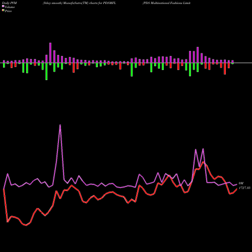This screenshot has width=252, height=252.
Task: Select the Volume legend label
Action: [x=10, y=7]
